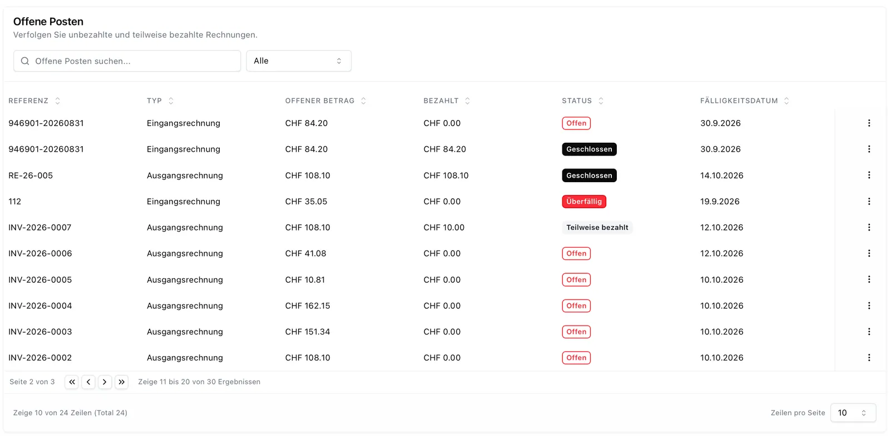Click the Offene Posten heading
This screenshot has height=440, width=890.
pos(48,22)
